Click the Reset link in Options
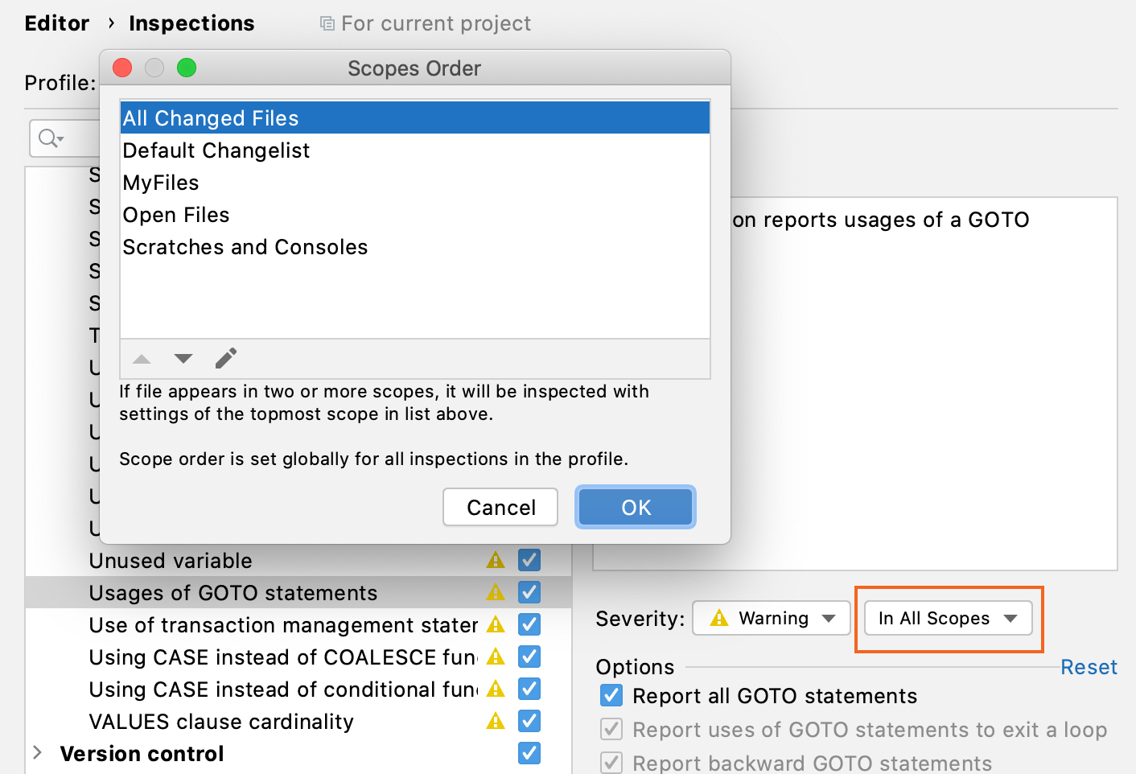Viewport: 1136px width, 774px height. point(1088,667)
